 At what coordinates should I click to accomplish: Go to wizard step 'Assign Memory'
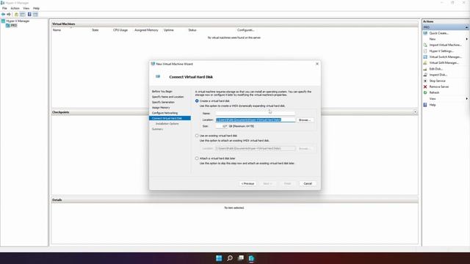(x=161, y=108)
